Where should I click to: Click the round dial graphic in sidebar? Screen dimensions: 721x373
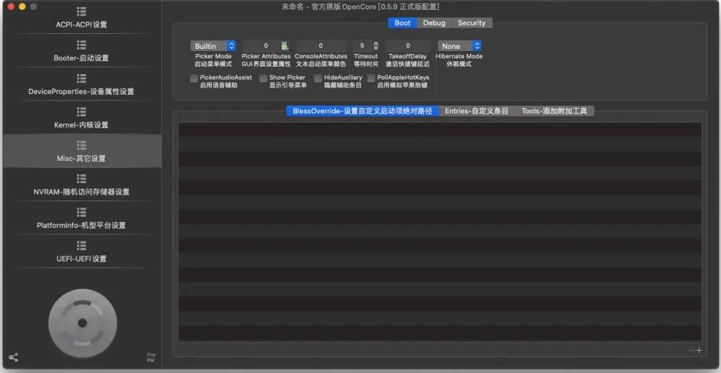[x=83, y=323]
